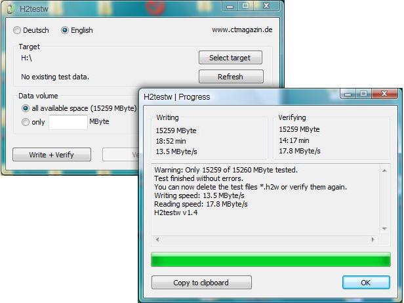
Task: Choose the 'only' MByte radio option
Action: [x=25, y=122]
